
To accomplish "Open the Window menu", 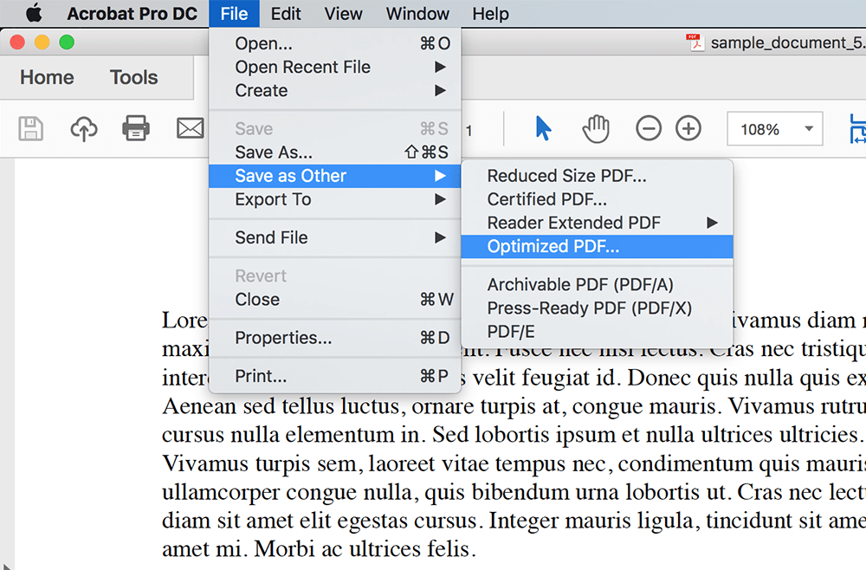I will 417,13.
